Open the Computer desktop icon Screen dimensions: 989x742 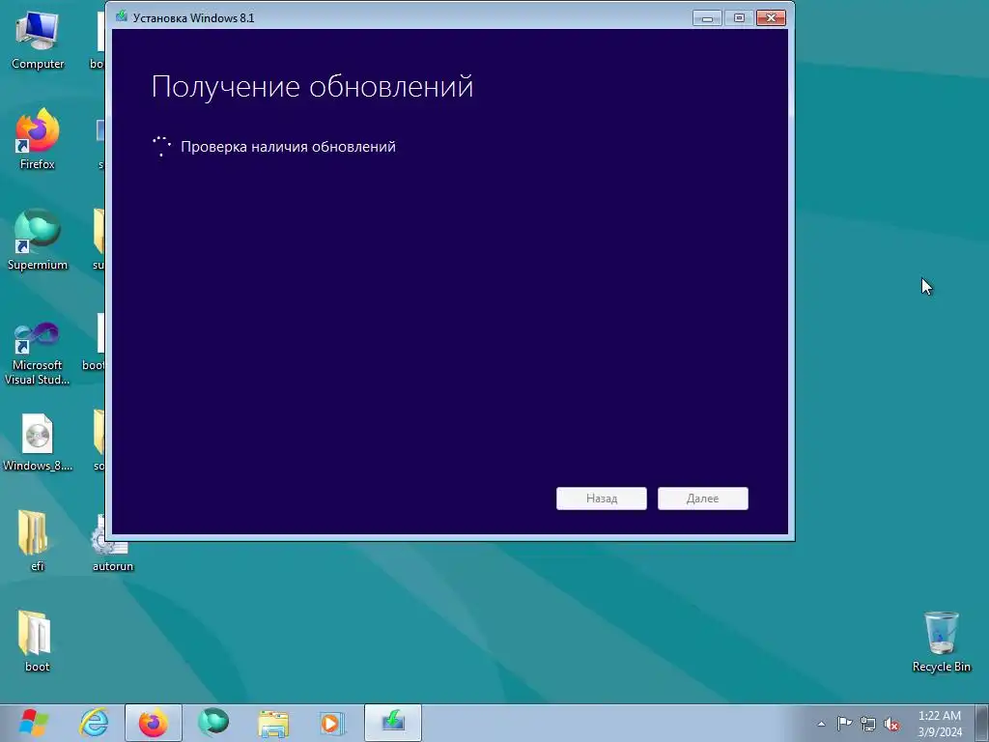38,40
